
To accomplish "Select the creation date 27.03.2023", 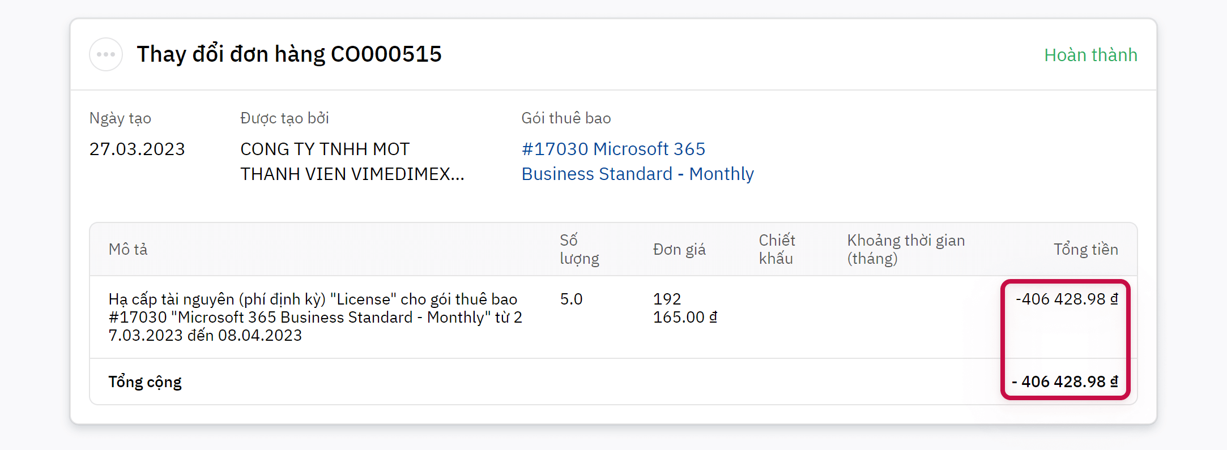I will (x=137, y=149).
